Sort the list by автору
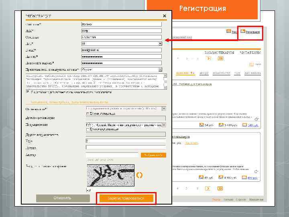The image size is (289, 217). [x=204, y=73]
